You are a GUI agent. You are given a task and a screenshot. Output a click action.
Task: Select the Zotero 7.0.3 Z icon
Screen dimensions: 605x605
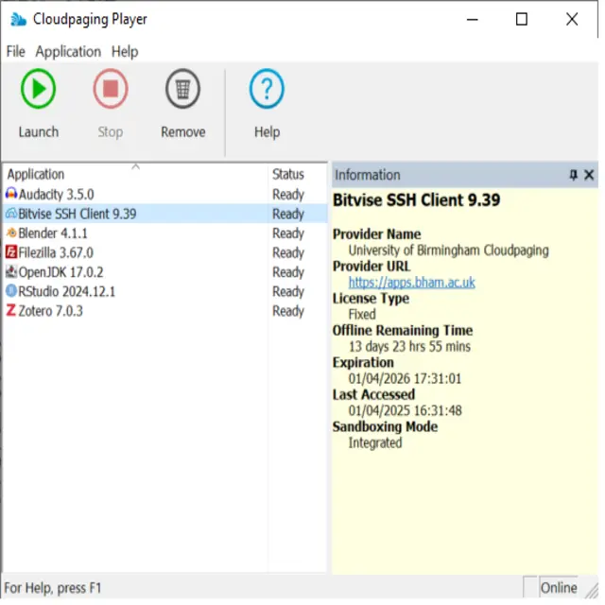11,310
